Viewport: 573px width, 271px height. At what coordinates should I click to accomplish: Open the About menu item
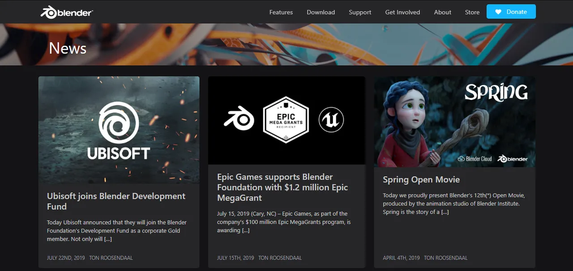click(x=442, y=12)
